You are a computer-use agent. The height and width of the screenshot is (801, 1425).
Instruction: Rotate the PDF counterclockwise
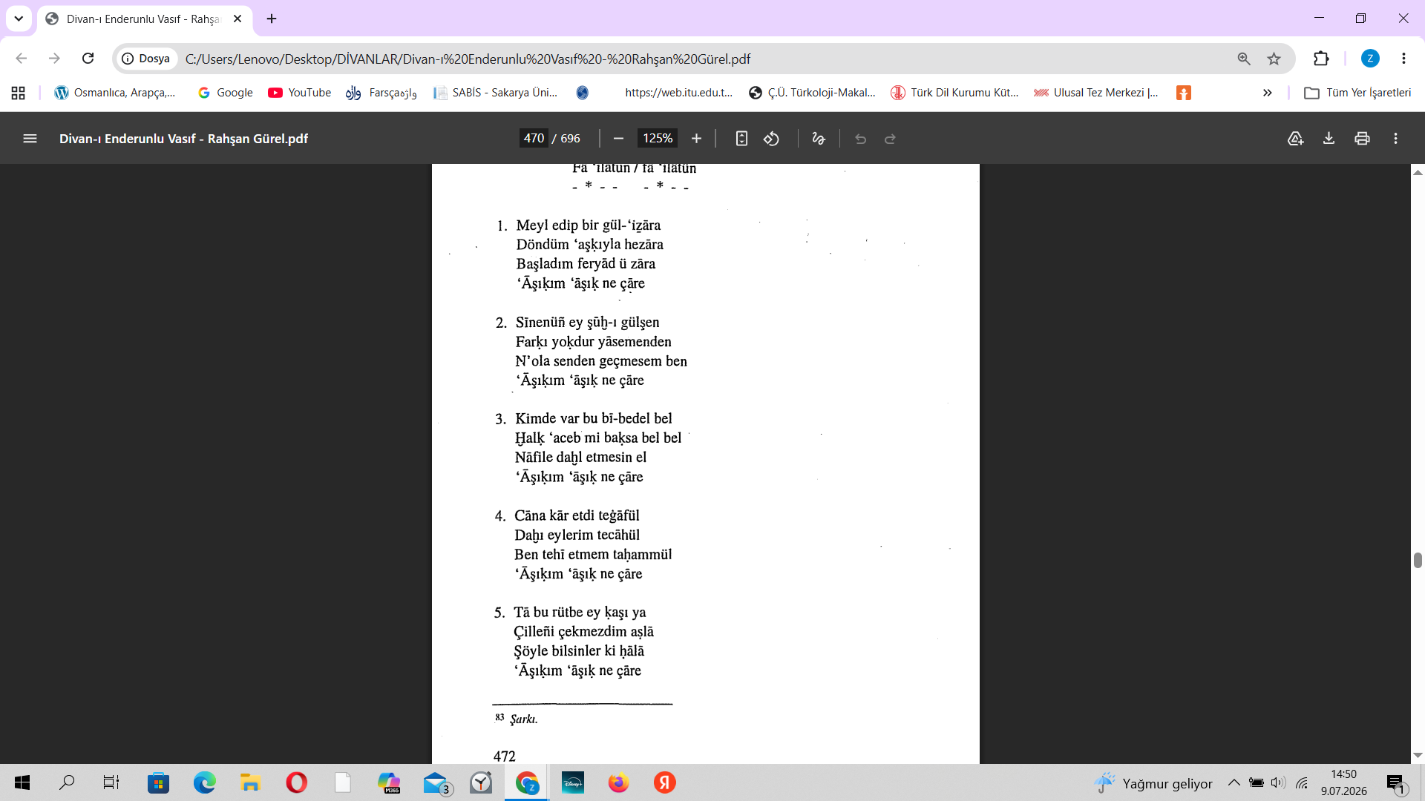pos(772,139)
